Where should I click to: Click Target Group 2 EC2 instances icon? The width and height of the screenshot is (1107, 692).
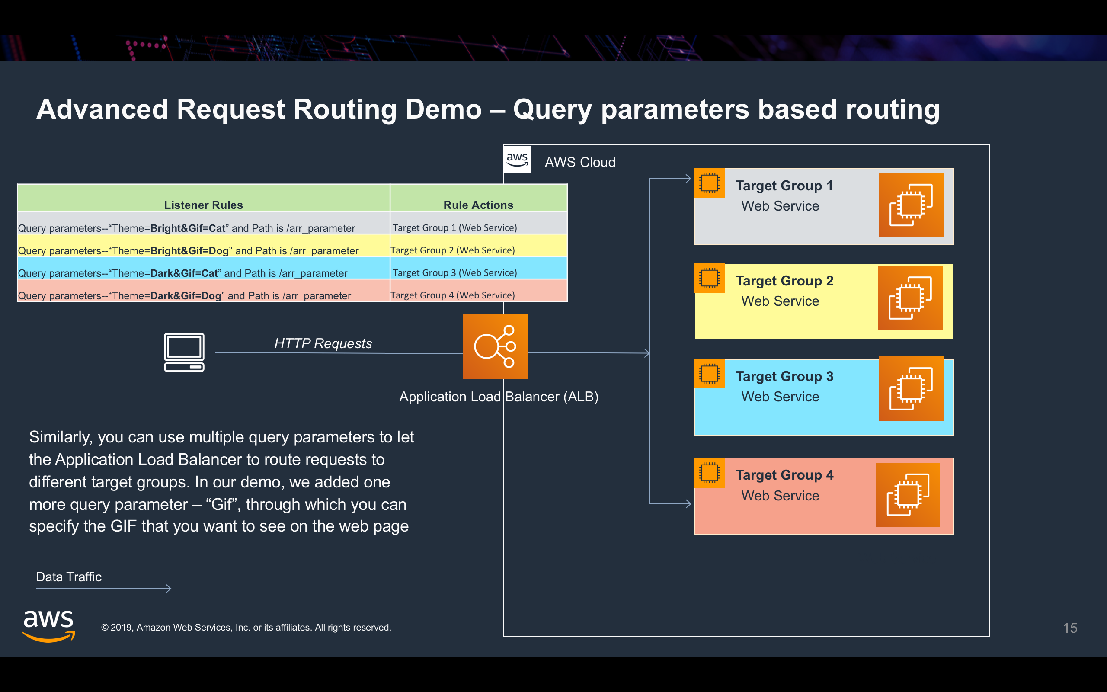909,298
